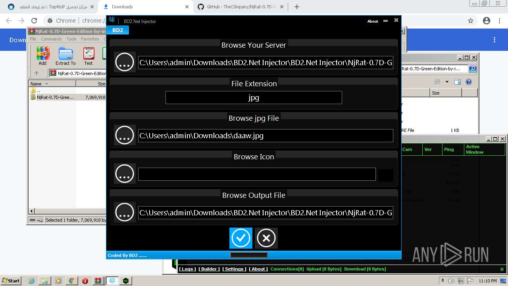This screenshot has width=508, height=286.
Task: Reload the Chrome page
Action: (x=34, y=21)
